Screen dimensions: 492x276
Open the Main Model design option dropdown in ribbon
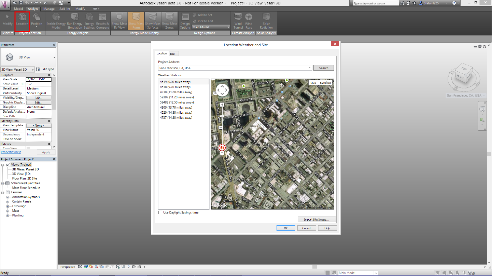point(211,27)
